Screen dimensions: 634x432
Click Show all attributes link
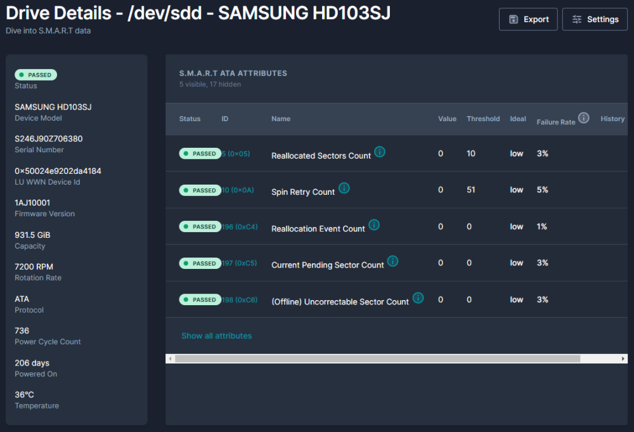(216, 336)
